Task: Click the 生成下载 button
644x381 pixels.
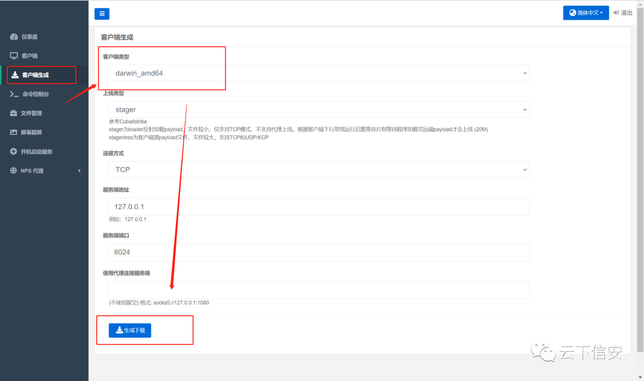Action: [x=130, y=330]
